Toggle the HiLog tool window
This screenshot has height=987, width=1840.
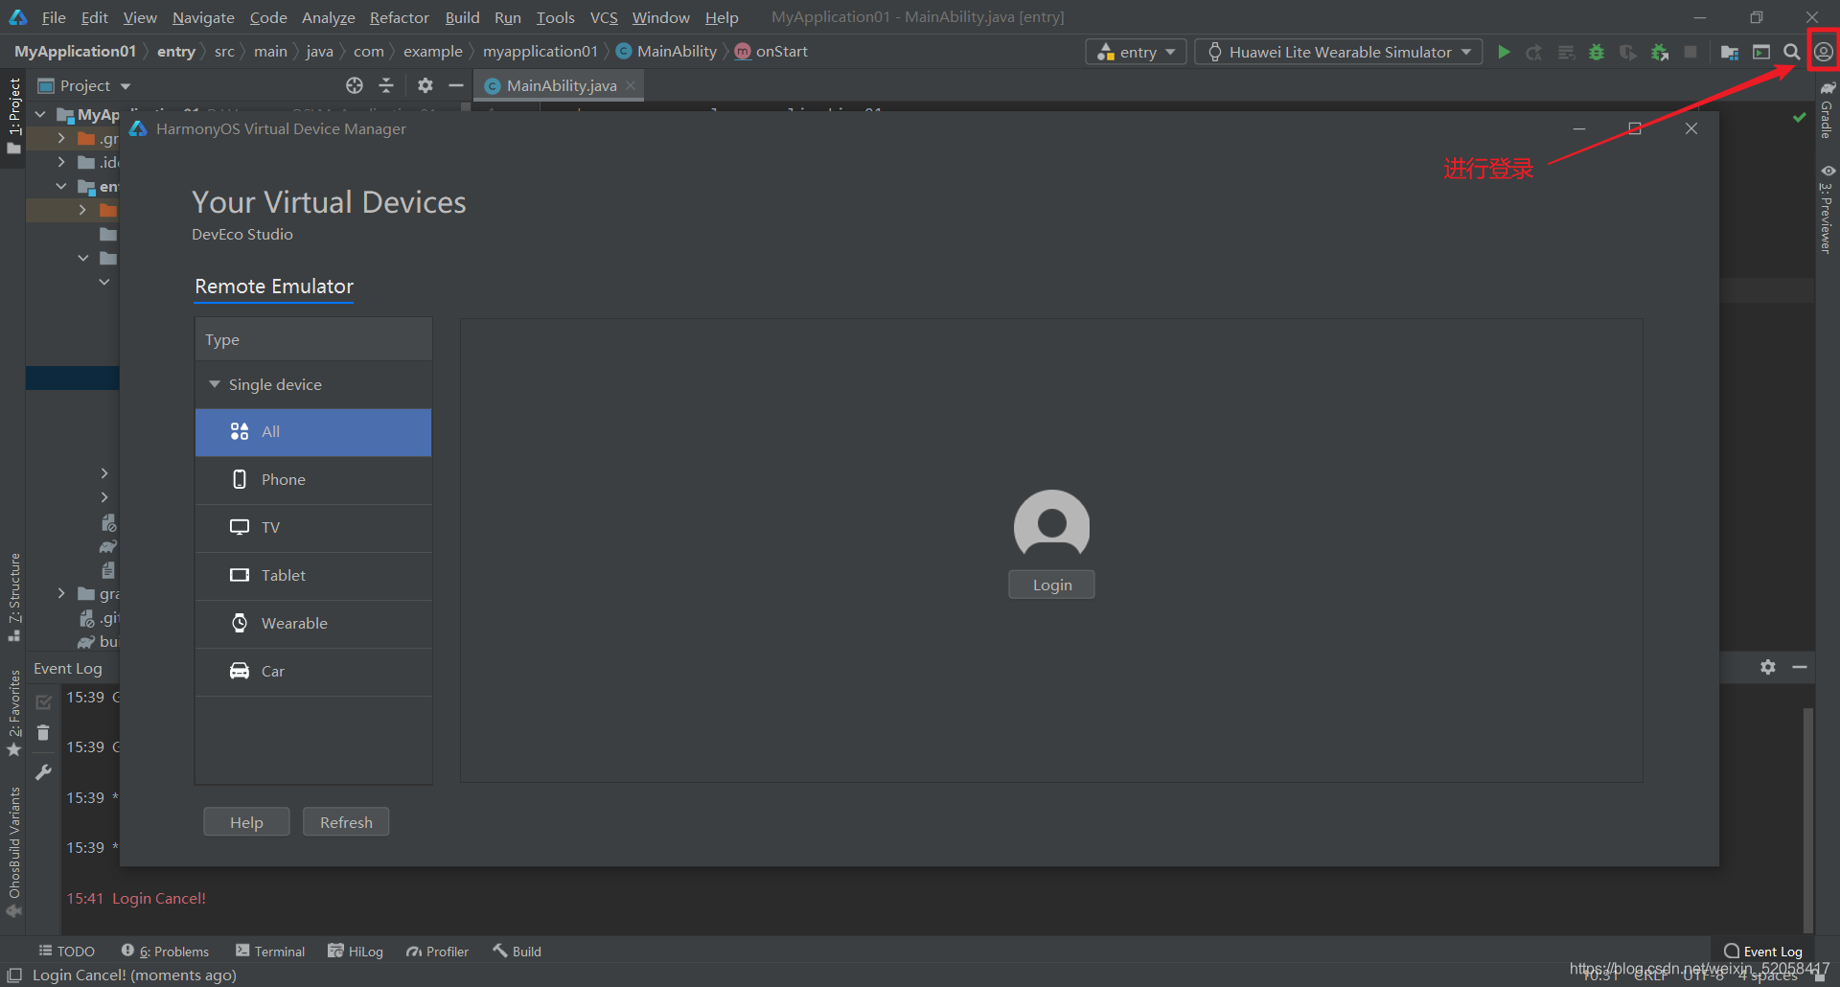point(356,951)
